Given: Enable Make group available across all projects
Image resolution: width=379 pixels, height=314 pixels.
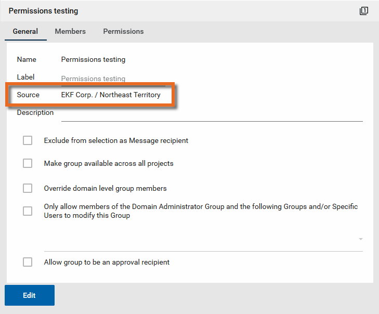Looking at the screenshot, I should [x=28, y=163].
